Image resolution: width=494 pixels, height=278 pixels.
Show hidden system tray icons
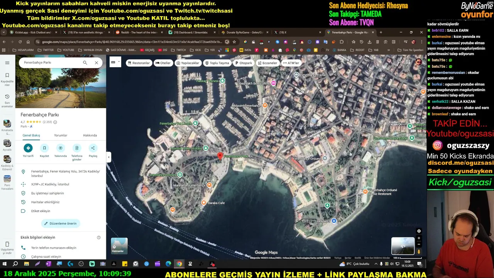click(376, 264)
